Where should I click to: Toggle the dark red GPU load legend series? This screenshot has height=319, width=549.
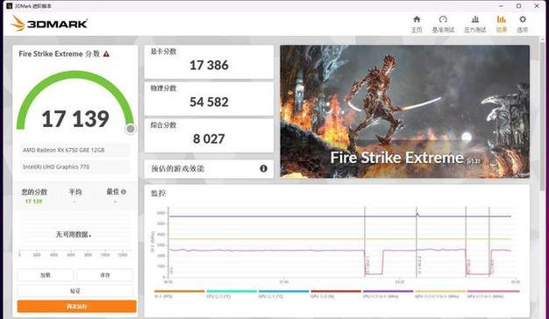tap(336, 294)
